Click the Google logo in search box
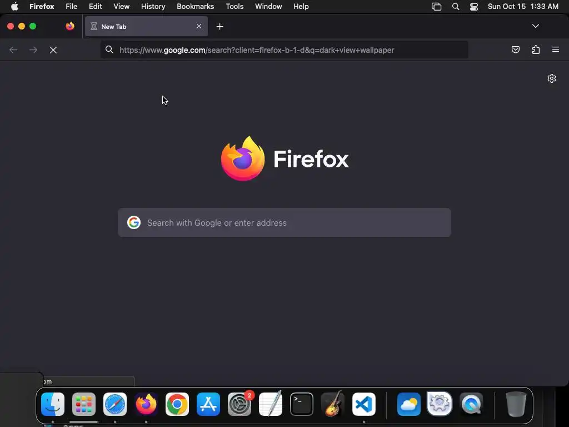The height and width of the screenshot is (427, 569). tap(134, 222)
